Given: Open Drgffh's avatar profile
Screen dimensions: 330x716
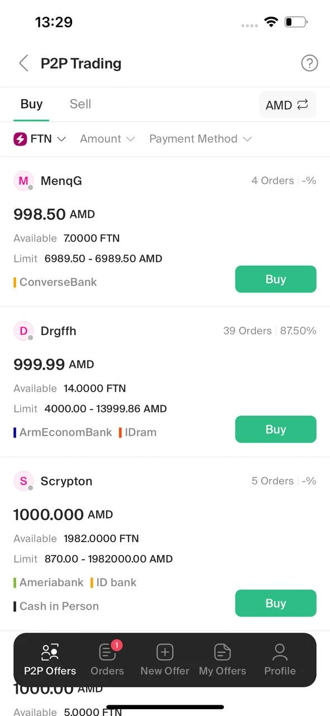Looking at the screenshot, I should coord(23,331).
